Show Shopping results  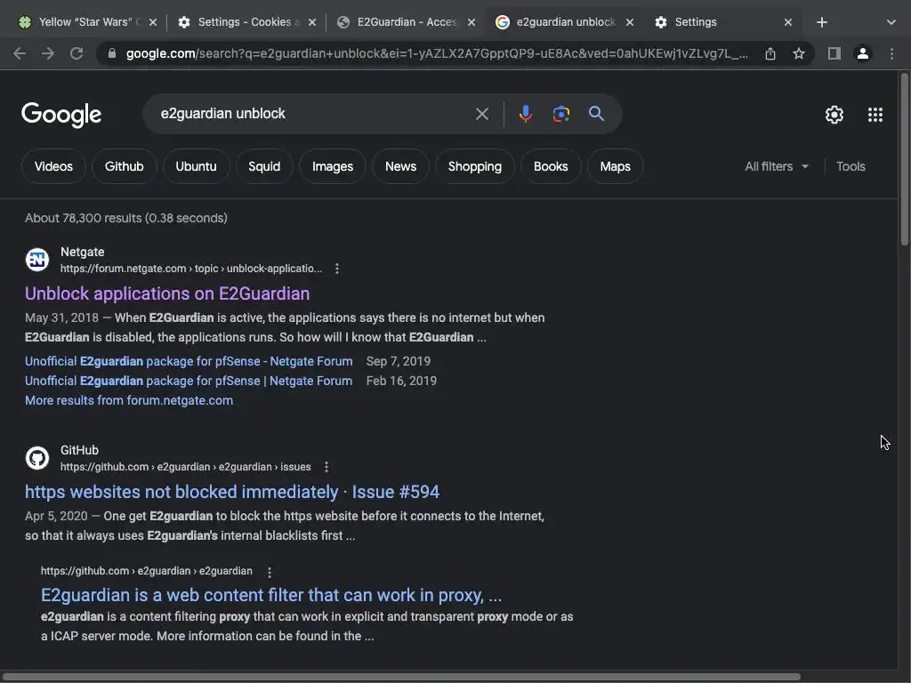[x=475, y=166]
